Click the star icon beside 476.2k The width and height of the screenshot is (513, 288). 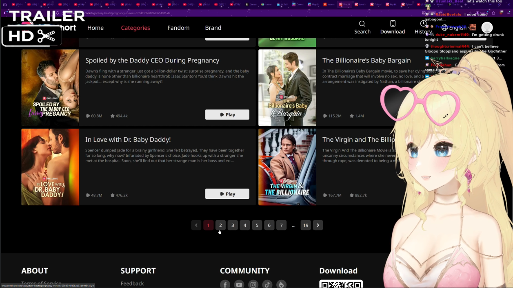113,195
